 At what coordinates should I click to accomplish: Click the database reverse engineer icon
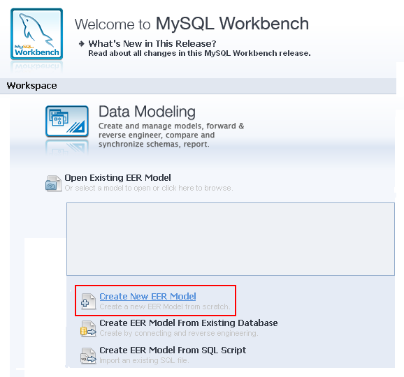(x=88, y=329)
